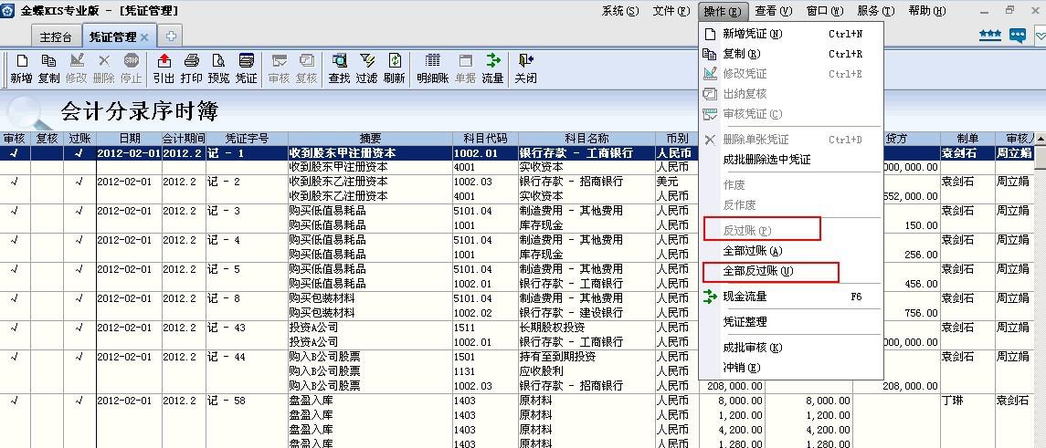Choose 成批审核(K) menu entry
This screenshot has width=1046, height=448.
tap(790, 348)
